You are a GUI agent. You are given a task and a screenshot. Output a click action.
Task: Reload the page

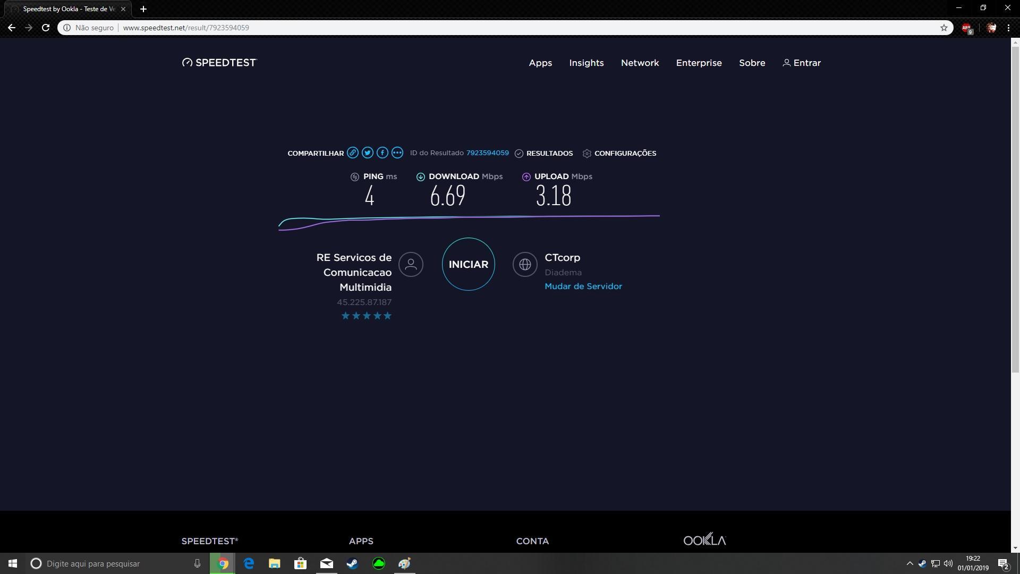pyautogui.click(x=46, y=28)
